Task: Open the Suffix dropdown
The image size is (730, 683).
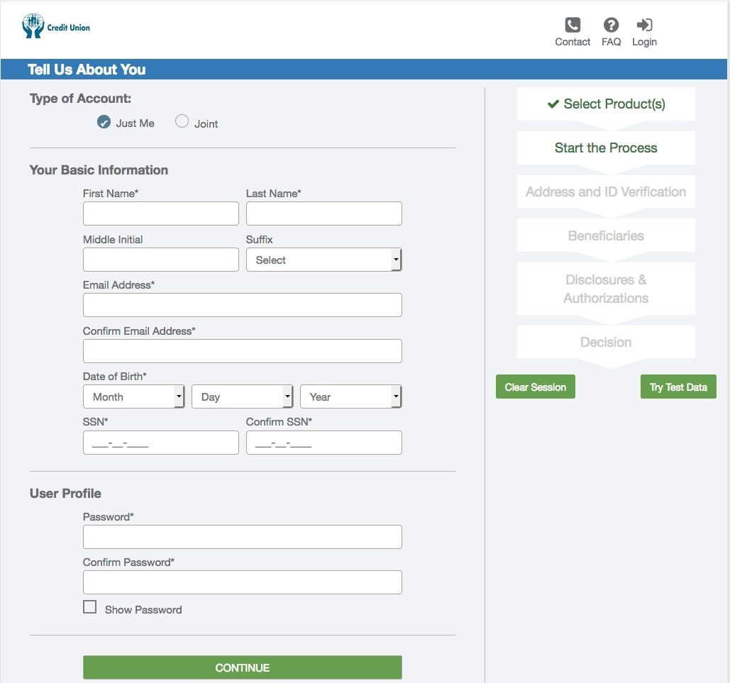Action: (323, 260)
